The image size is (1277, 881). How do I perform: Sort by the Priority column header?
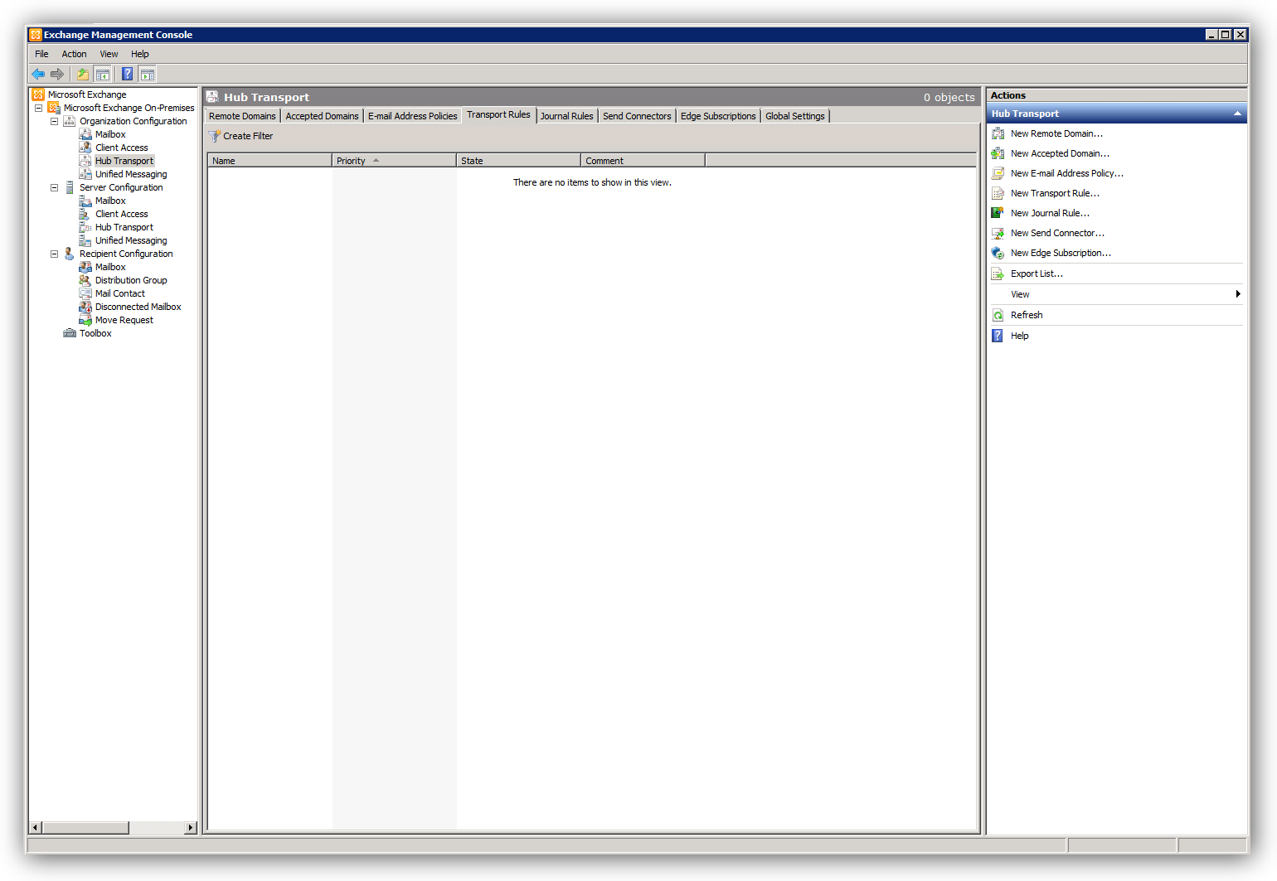tap(394, 161)
